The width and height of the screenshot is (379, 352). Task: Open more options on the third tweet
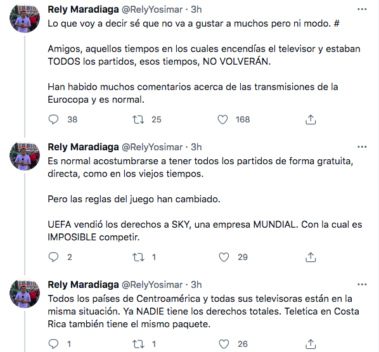click(362, 285)
